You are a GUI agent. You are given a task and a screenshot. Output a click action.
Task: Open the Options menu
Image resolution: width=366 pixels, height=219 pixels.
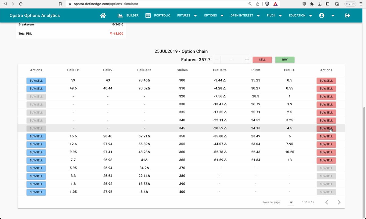pyautogui.click(x=213, y=15)
